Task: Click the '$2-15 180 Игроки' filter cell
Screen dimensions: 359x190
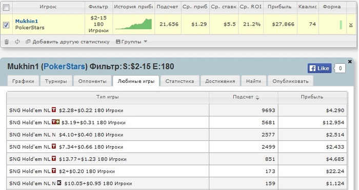Action: click(98, 24)
